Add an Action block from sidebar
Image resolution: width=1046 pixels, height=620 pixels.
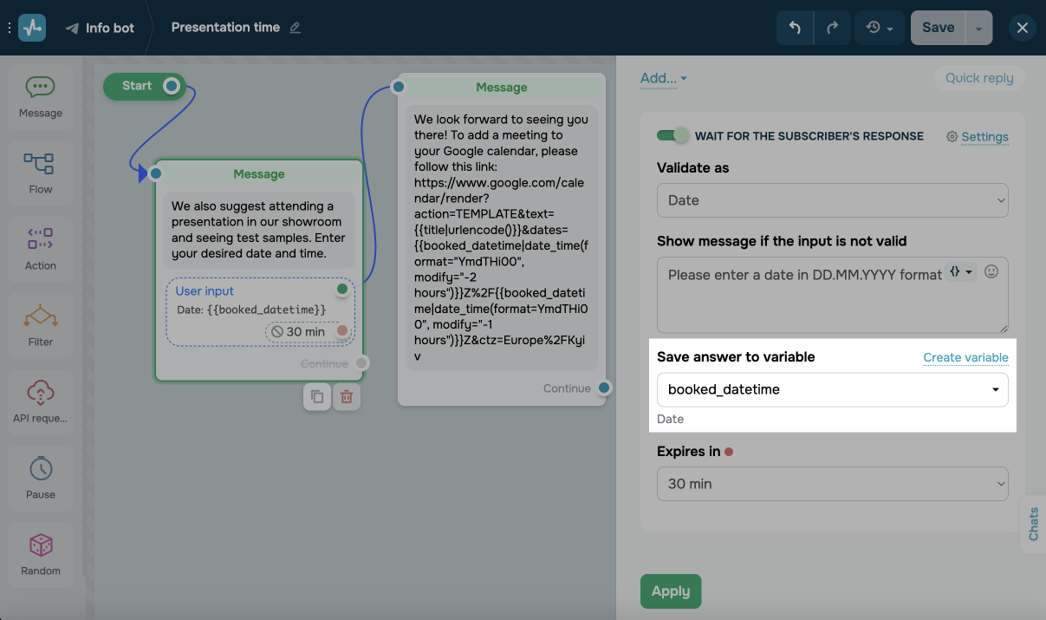[x=41, y=249]
